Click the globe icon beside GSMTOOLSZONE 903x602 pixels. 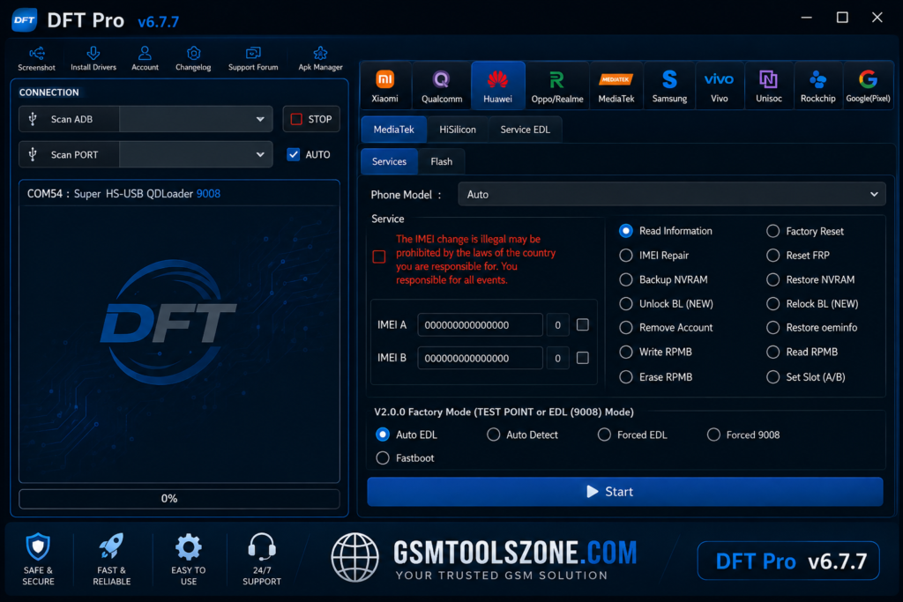(x=354, y=556)
